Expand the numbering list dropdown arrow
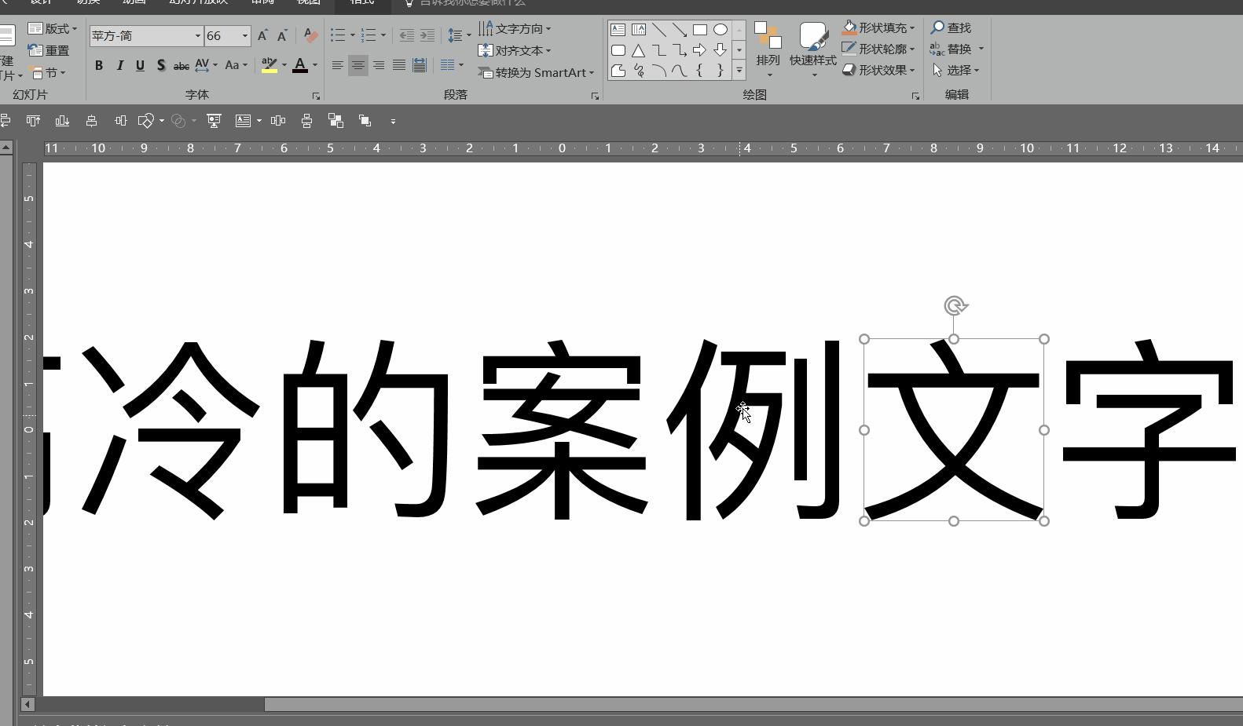This screenshot has height=726, width=1243. 383,35
